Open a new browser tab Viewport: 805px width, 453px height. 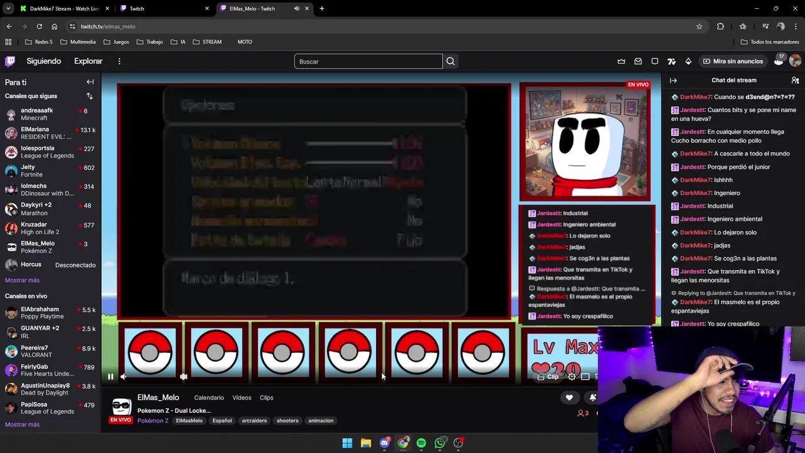pos(322,9)
